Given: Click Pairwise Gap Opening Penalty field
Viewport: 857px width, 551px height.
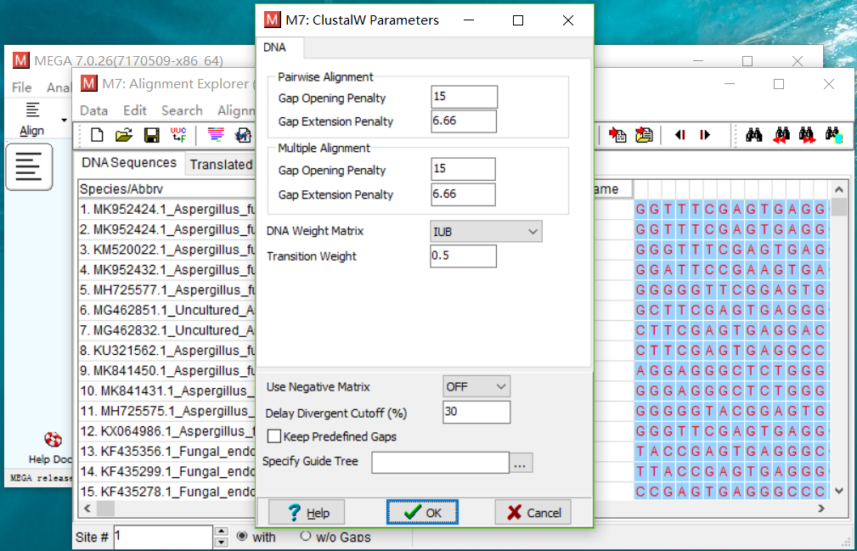Looking at the screenshot, I should 464,97.
